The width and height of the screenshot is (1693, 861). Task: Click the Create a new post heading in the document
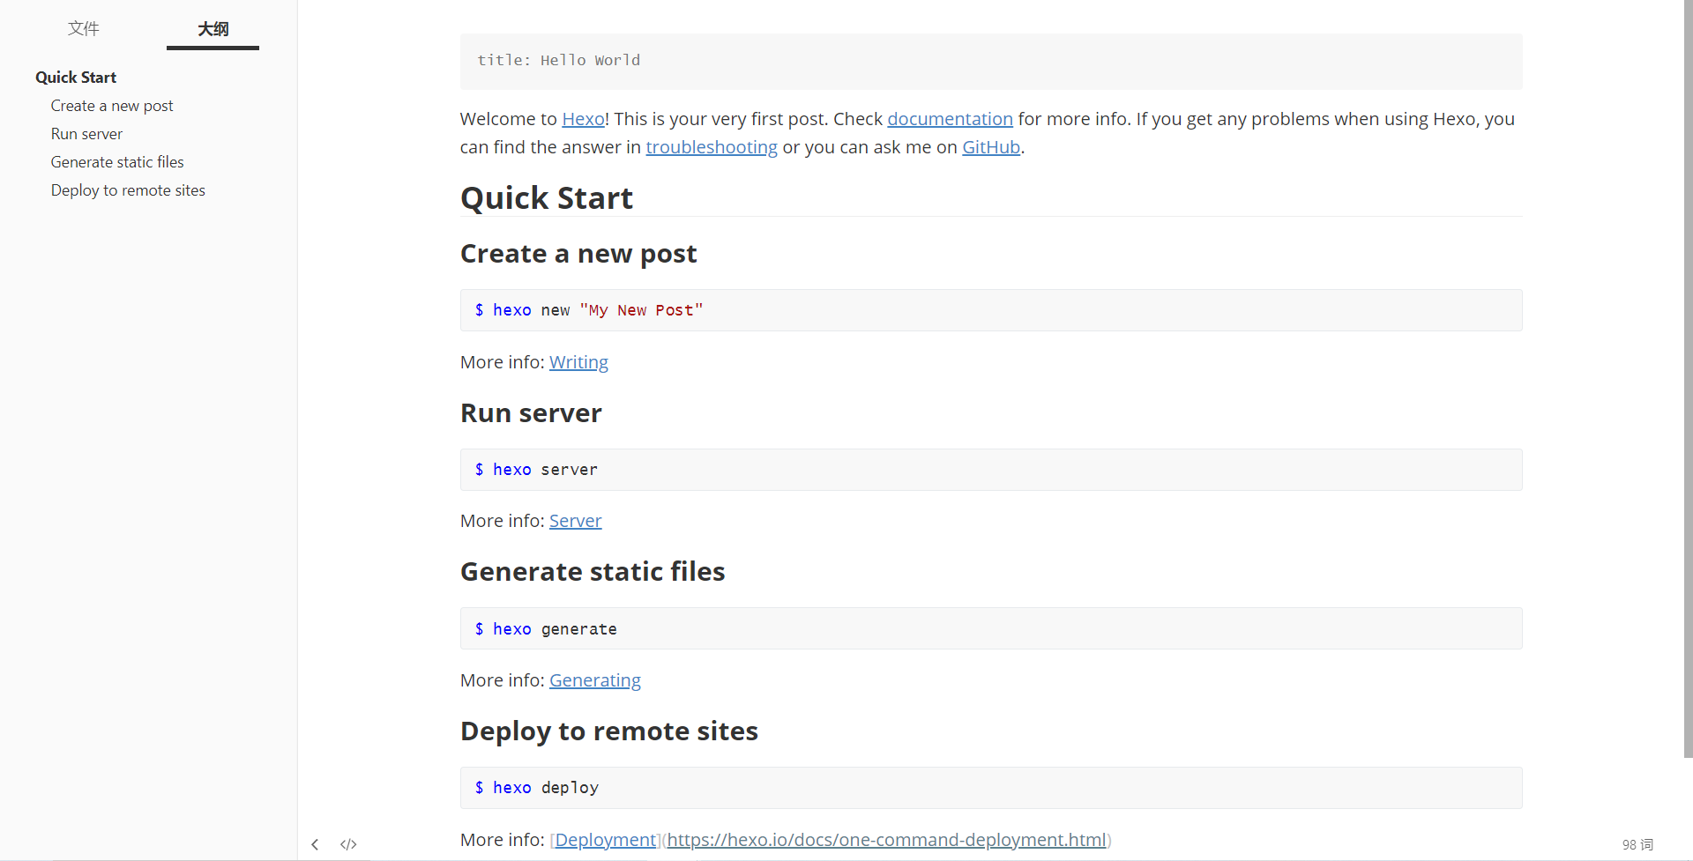(578, 254)
